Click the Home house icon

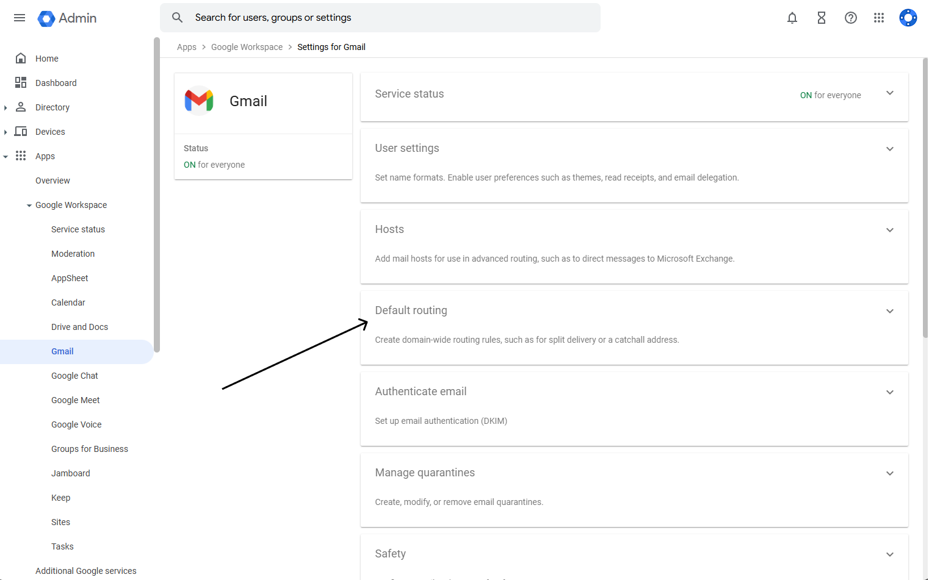pyautogui.click(x=21, y=59)
